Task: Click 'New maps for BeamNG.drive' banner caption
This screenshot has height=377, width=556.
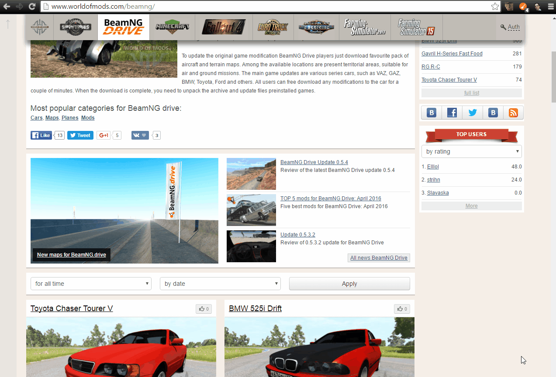Action: coord(72,255)
